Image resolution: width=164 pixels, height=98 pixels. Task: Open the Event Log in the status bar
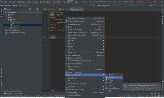156,93
